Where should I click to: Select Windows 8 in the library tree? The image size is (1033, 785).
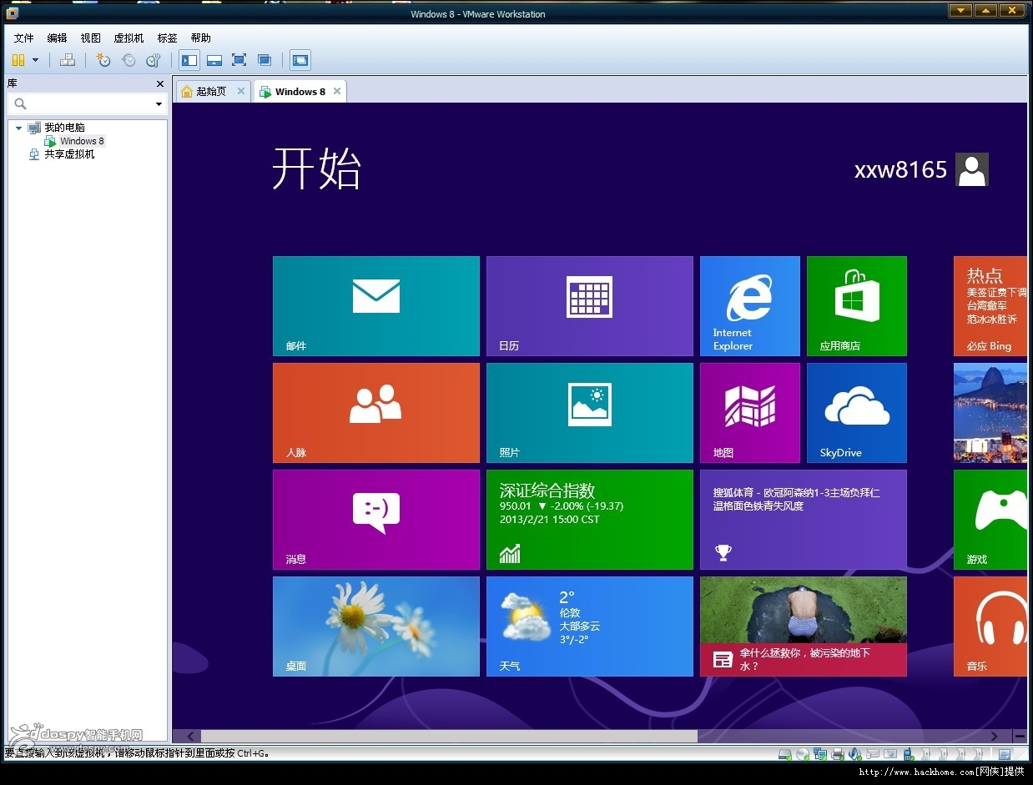(82, 141)
